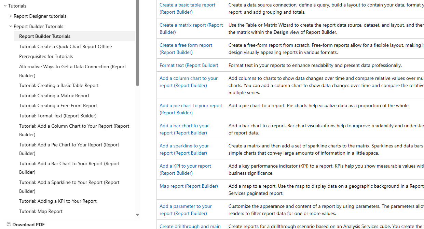Select Report Builder Tutorials highlighted item
This screenshot has width=424, height=229.
pyautogui.click(x=74, y=36)
